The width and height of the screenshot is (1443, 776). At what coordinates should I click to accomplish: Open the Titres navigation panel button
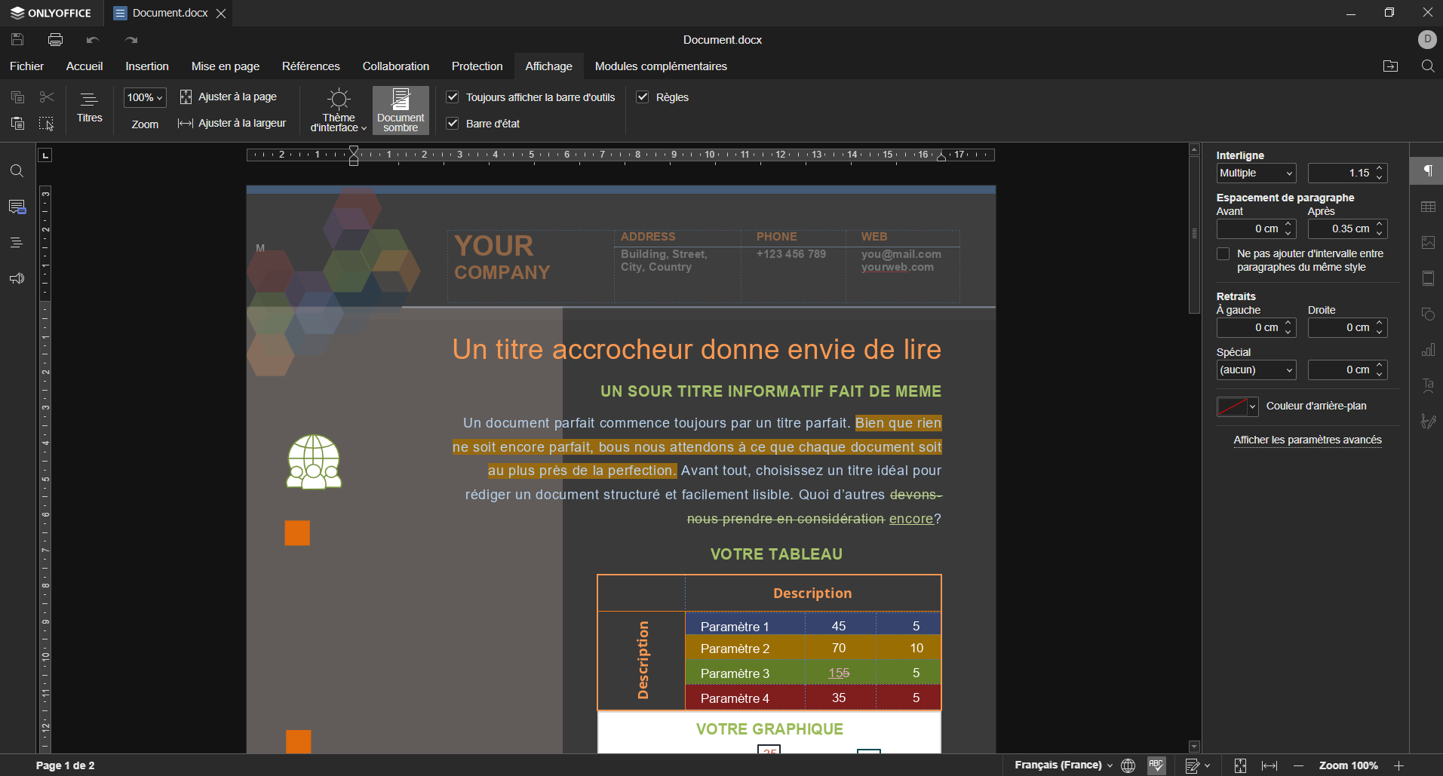point(89,109)
